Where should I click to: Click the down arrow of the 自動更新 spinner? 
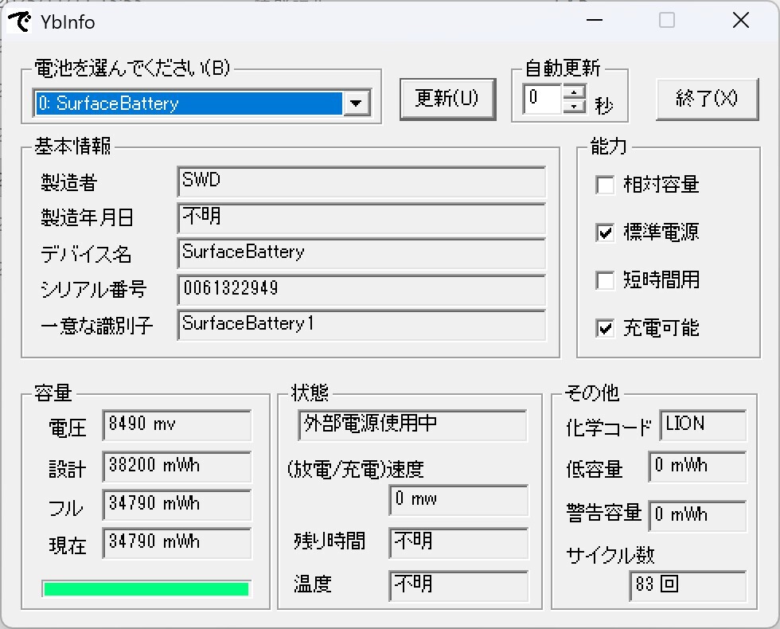[575, 105]
